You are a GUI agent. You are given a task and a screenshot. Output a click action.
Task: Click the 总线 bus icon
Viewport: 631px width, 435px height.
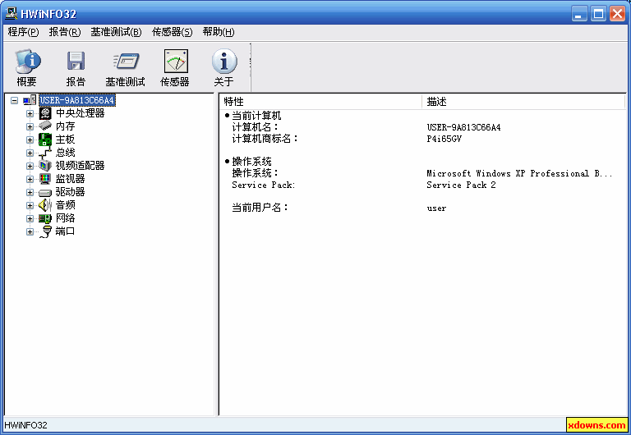coord(45,153)
